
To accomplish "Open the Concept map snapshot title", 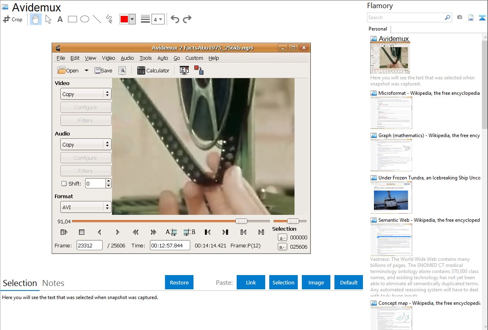I will (x=429, y=303).
